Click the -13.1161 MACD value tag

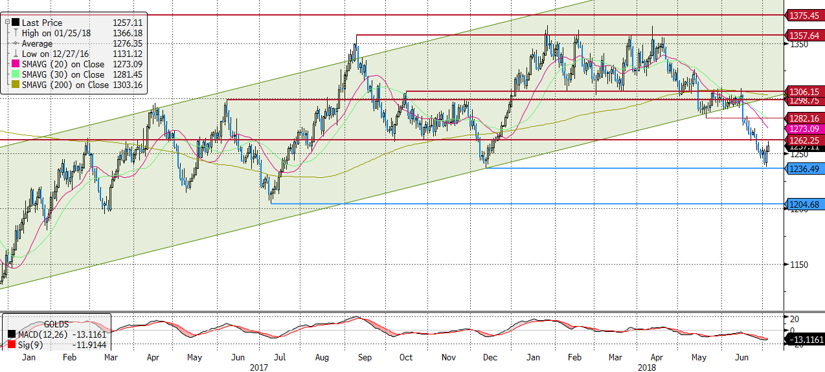coord(804,340)
